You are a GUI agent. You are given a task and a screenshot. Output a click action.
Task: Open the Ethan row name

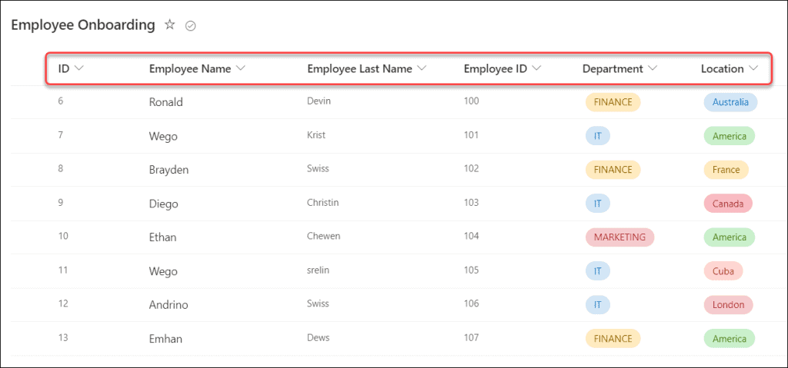pyautogui.click(x=163, y=237)
